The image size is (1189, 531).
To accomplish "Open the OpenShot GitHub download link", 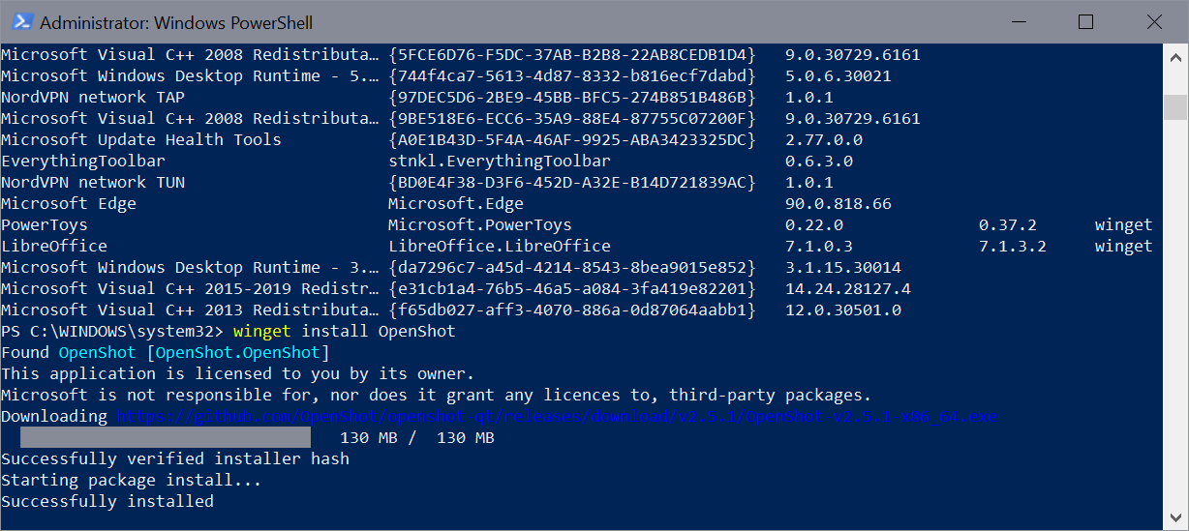I will pos(558,417).
